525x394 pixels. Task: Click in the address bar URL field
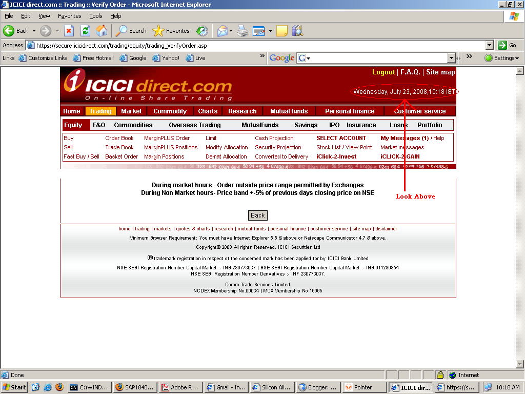(x=256, y=46)
